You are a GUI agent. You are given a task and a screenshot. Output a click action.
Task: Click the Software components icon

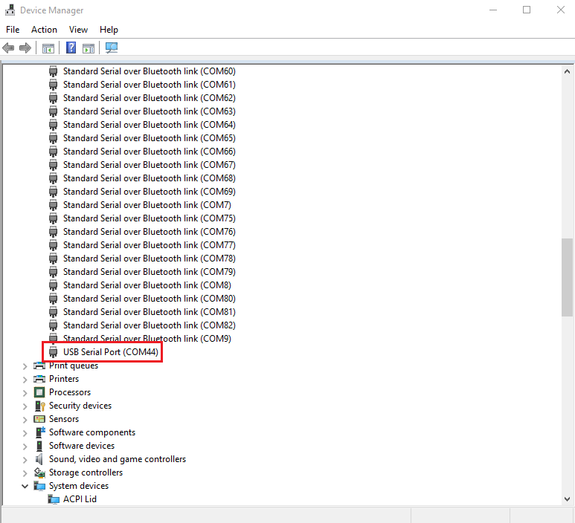40,432
